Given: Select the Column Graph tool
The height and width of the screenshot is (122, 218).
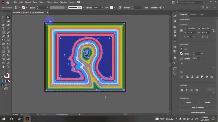Looking at the screenshot, I should click(8, 59).
